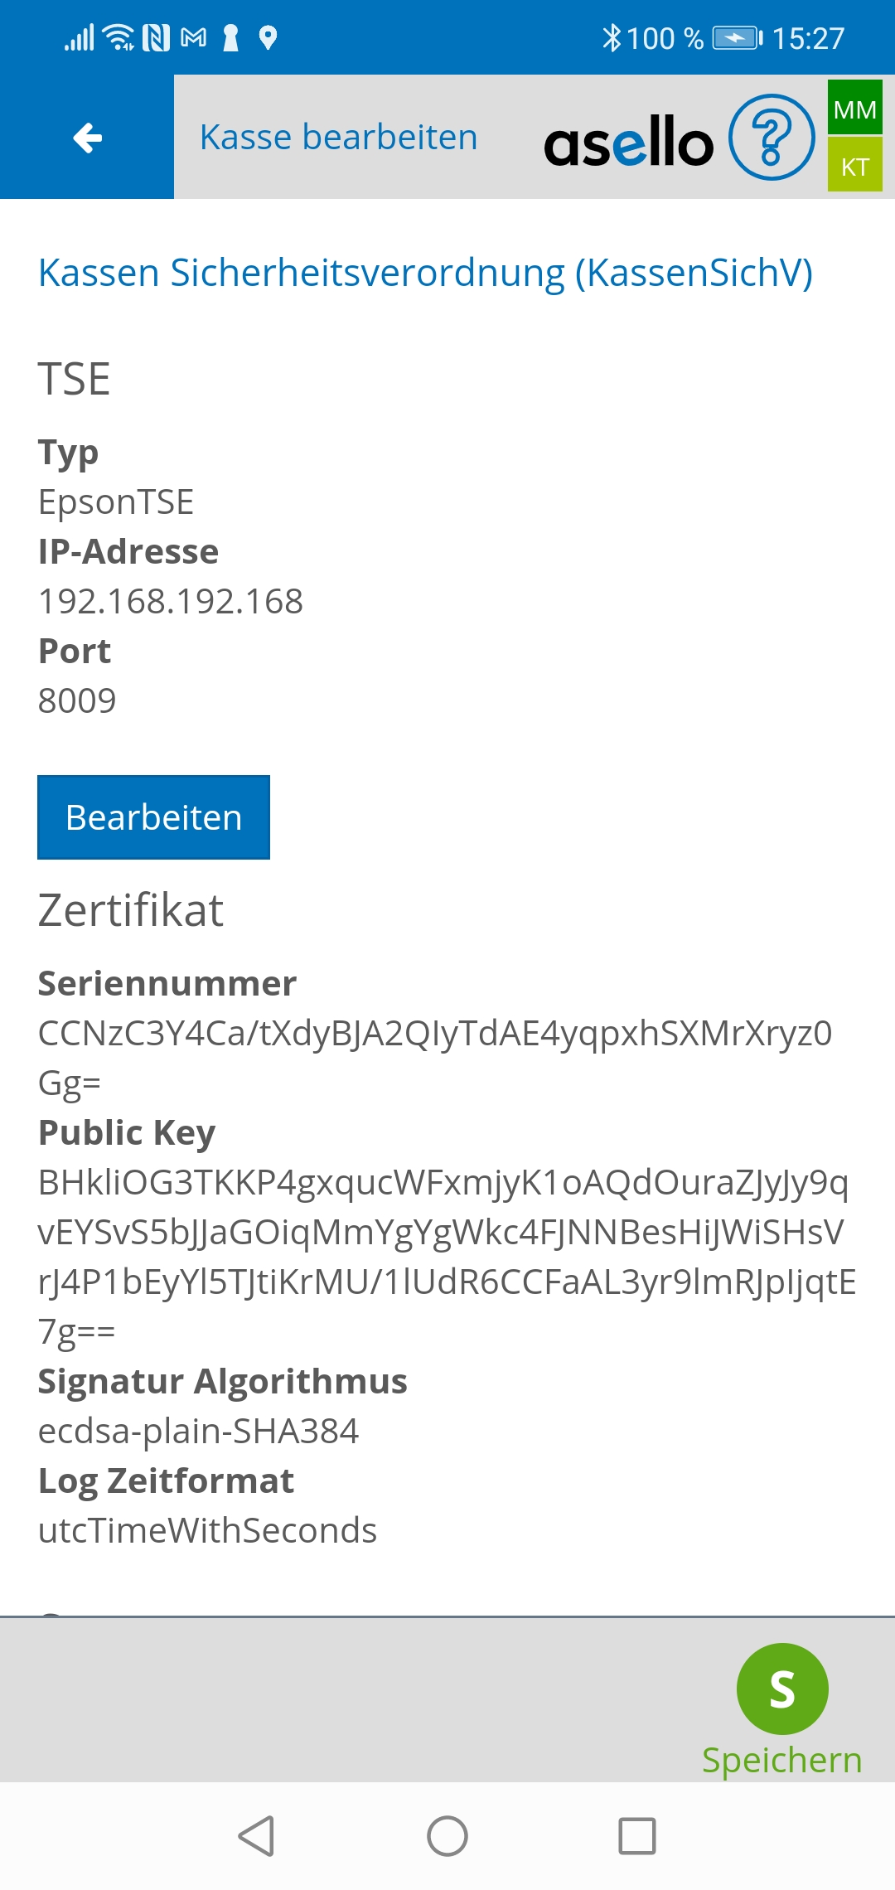Tap the IP address 192.168.192.168
895x1890 pixels.
click(x=171, y=601)
